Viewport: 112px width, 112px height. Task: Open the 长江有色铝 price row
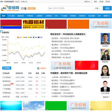point(24,77)
